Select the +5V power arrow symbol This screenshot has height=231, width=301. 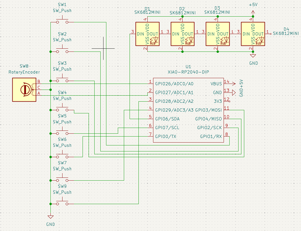pyautogui.click(x=253, y=13)
